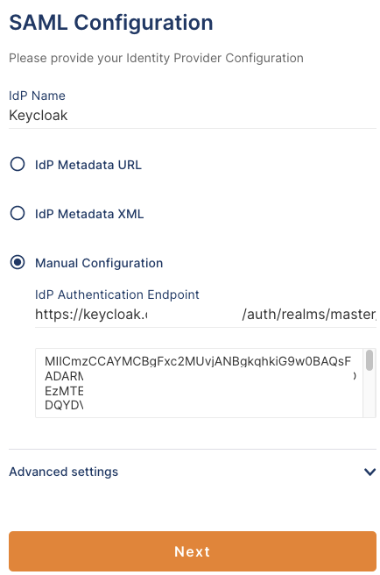380x575 pixels.
Task: Click the '/auth/realms/master' part of the endpoint
Action: [x=309, y=315]
